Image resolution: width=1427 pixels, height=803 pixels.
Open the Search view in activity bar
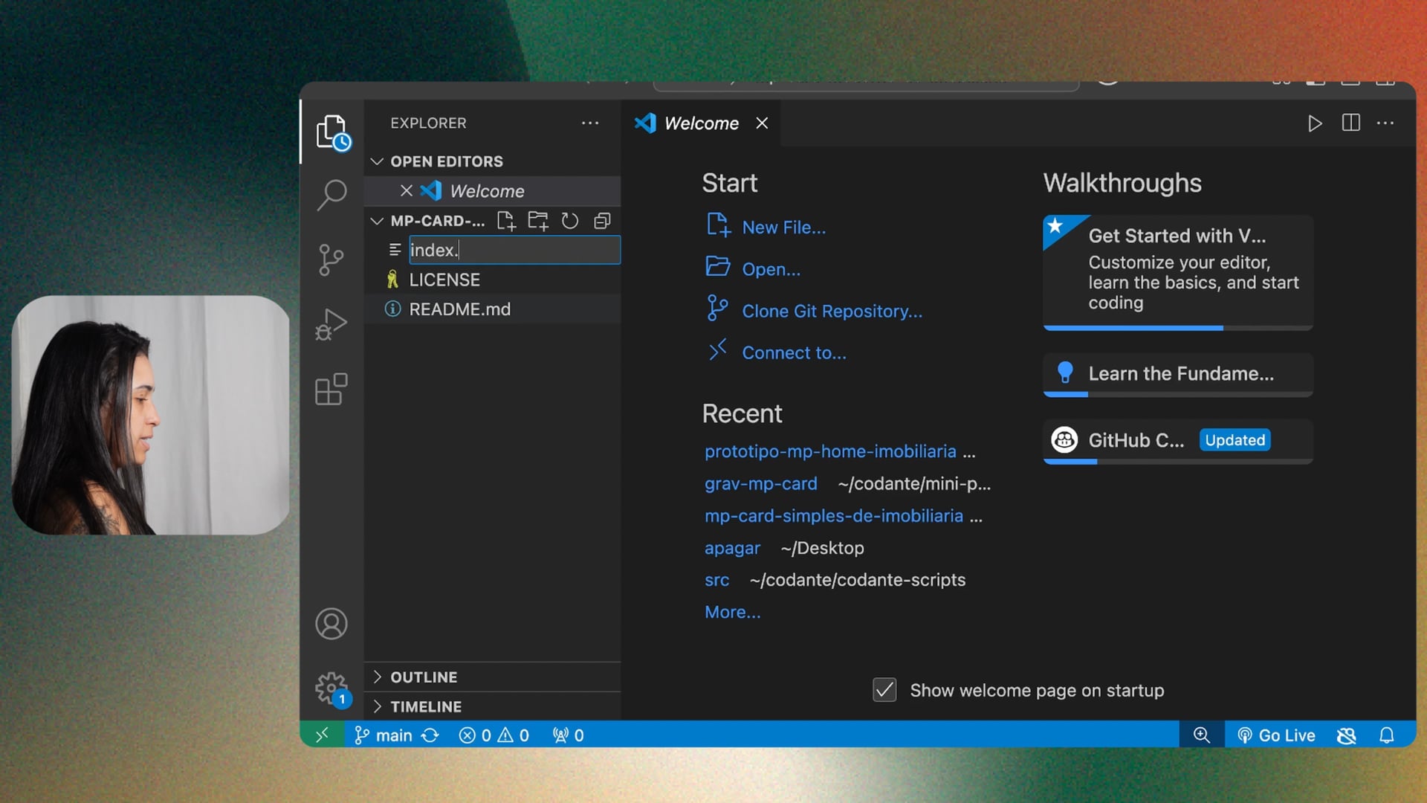[331, 195]
